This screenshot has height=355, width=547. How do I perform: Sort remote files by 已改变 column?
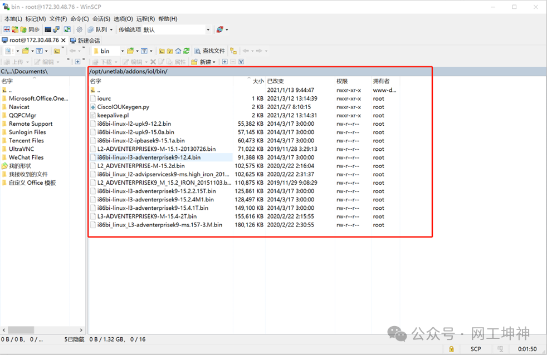[300, 81]
